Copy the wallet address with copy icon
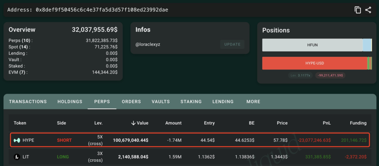Image resolution: width=379 pixels, height=166 pixels. click(358, 10)
